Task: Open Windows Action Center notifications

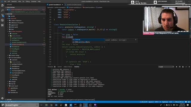Action: tap(188, 105)
